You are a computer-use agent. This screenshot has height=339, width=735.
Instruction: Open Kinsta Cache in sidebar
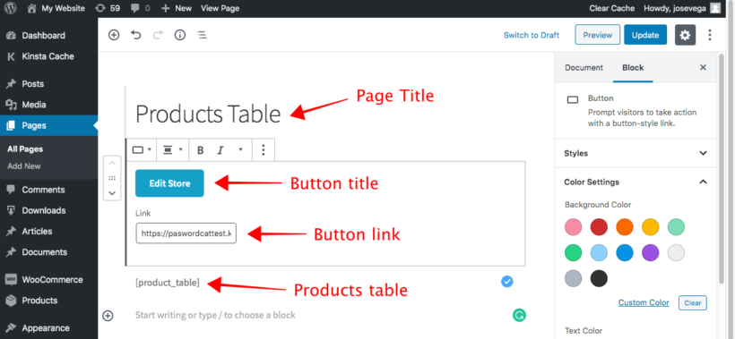[48, 56]
